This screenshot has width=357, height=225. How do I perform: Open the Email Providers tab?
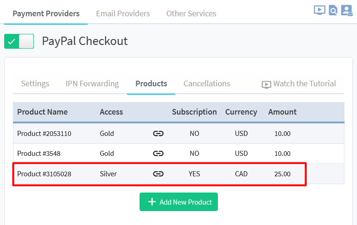tap(123, 13)
